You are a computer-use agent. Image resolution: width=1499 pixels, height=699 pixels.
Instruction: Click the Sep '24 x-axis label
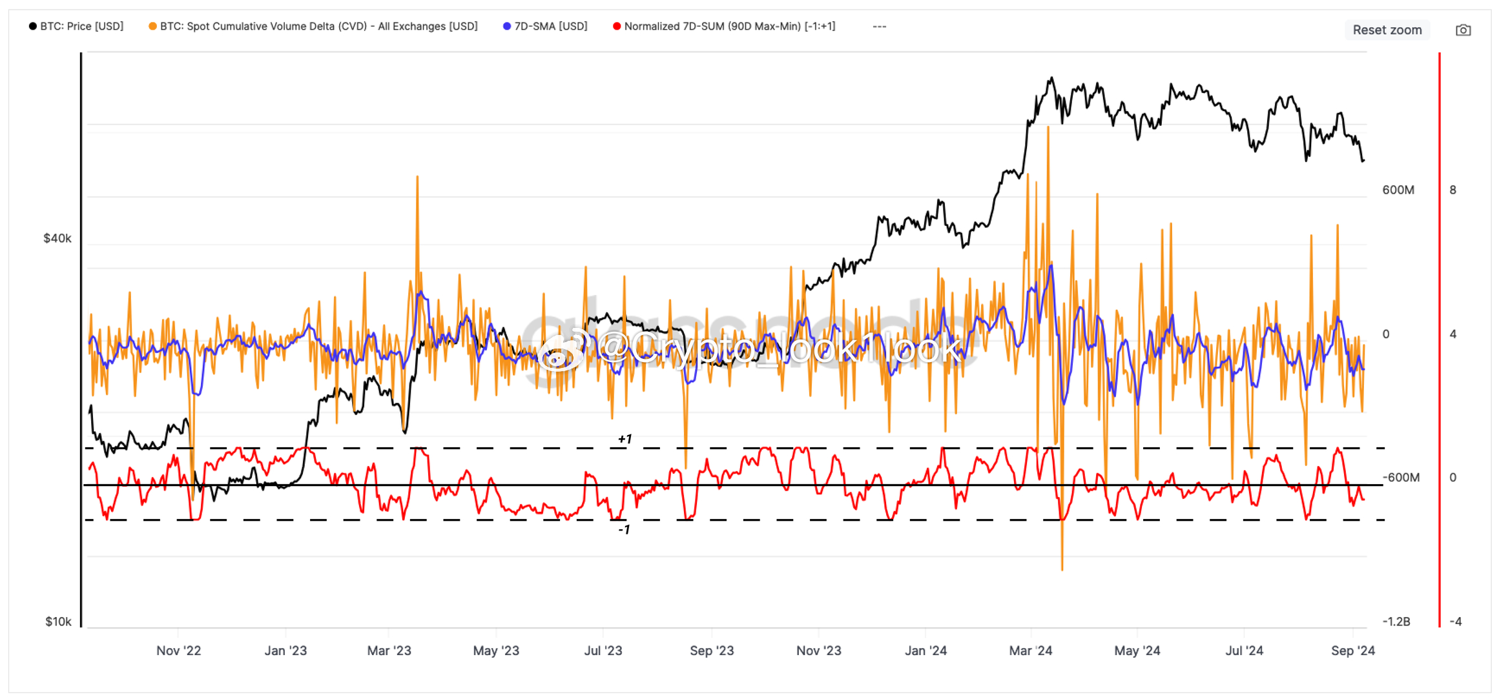(1352, 651)
